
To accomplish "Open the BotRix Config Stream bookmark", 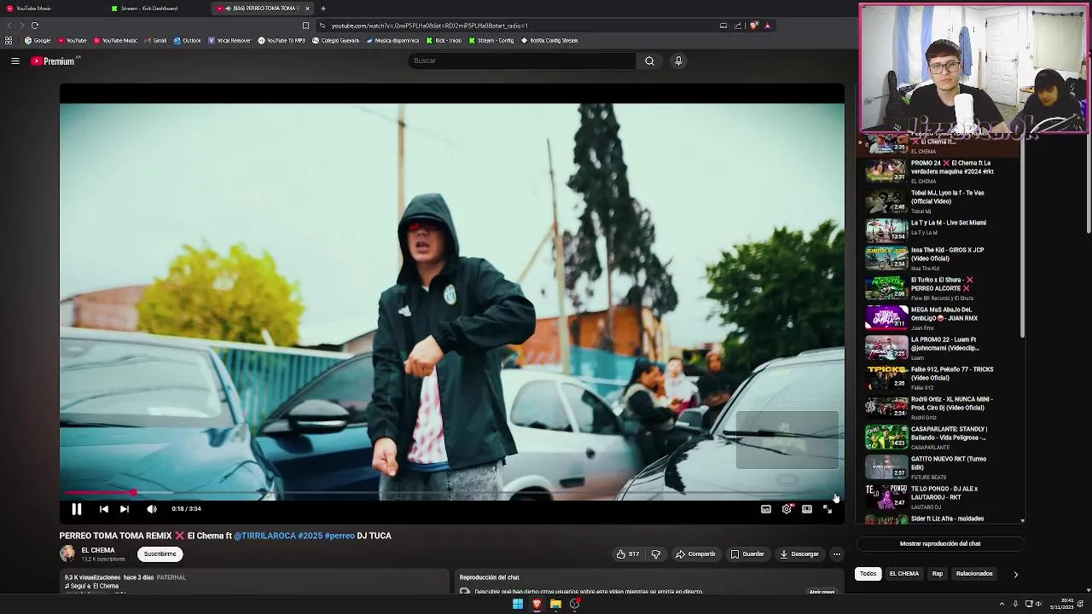I will pyautogui.click(x=549, y=40).
